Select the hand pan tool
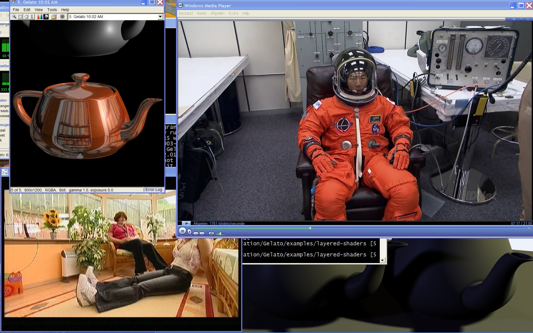The image size is (533, 333). pos(26,17)
